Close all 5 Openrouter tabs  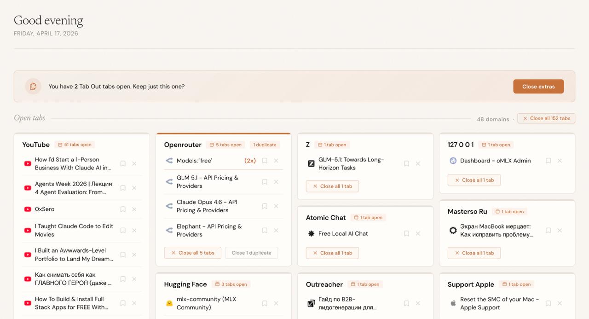192,253
